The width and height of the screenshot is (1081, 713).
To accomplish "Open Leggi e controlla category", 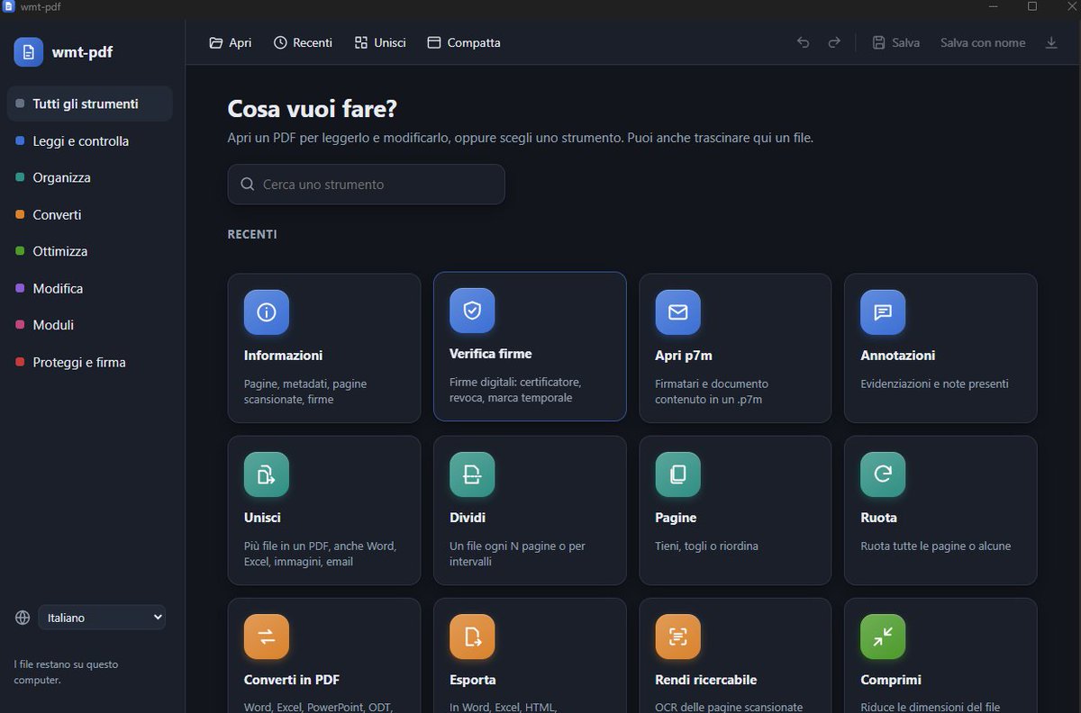I will tap(89, 141).
